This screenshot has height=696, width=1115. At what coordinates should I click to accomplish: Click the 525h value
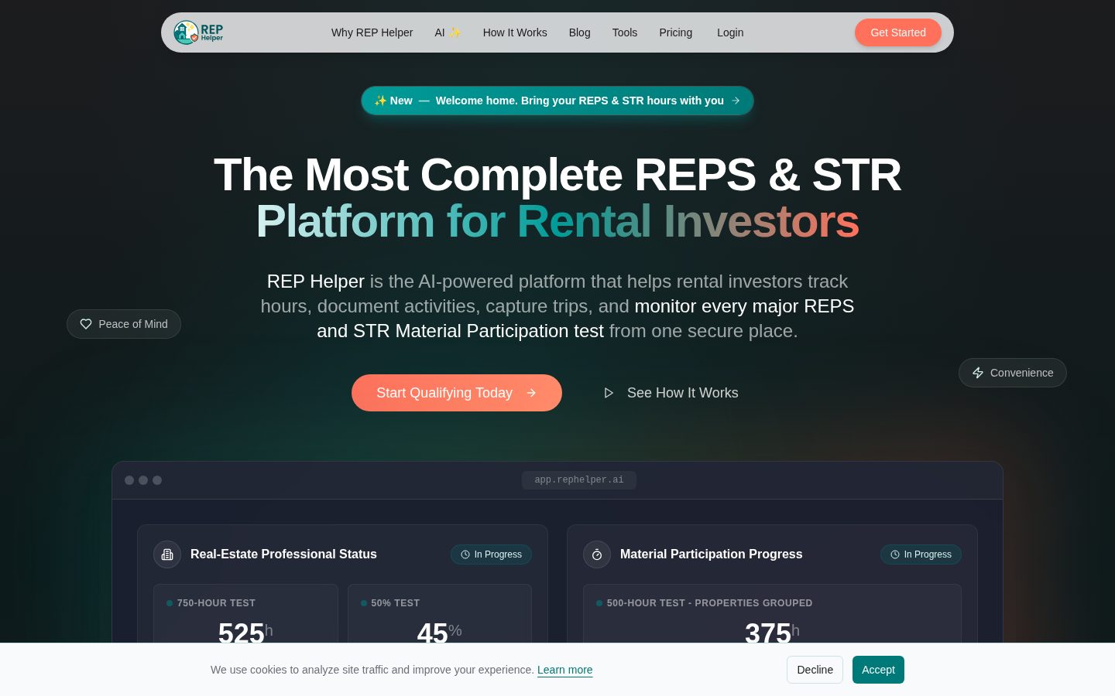[245, 633]
